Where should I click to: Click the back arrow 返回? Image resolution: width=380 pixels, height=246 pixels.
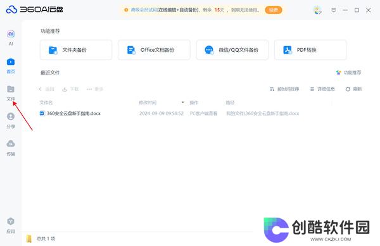tap(46, 89)
